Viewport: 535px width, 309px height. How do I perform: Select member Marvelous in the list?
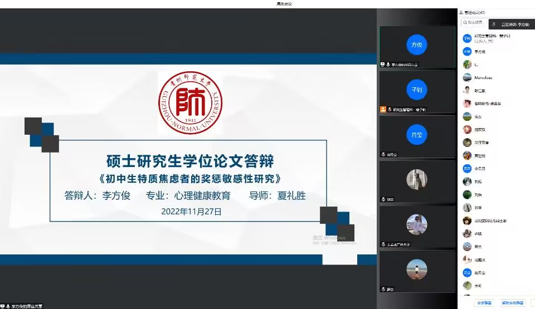click(x=496, y=77)
